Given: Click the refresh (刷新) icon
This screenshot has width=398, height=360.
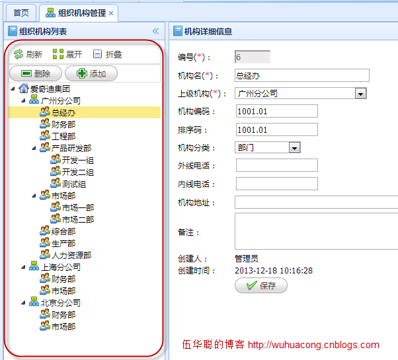Looking at the screenshot, I should pos(19,54).
